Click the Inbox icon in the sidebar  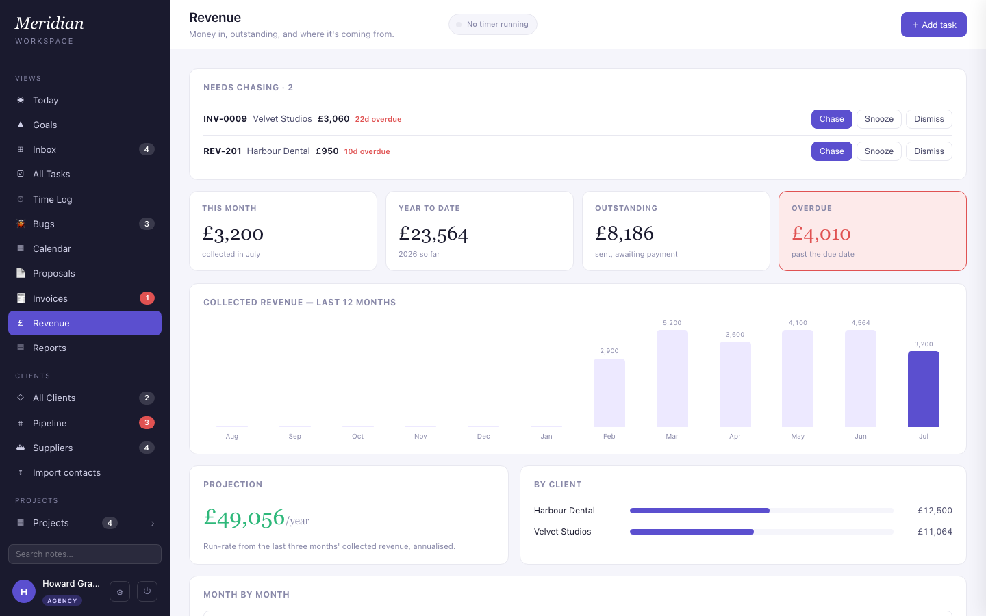pyautogui.click(x=21, y=149)
